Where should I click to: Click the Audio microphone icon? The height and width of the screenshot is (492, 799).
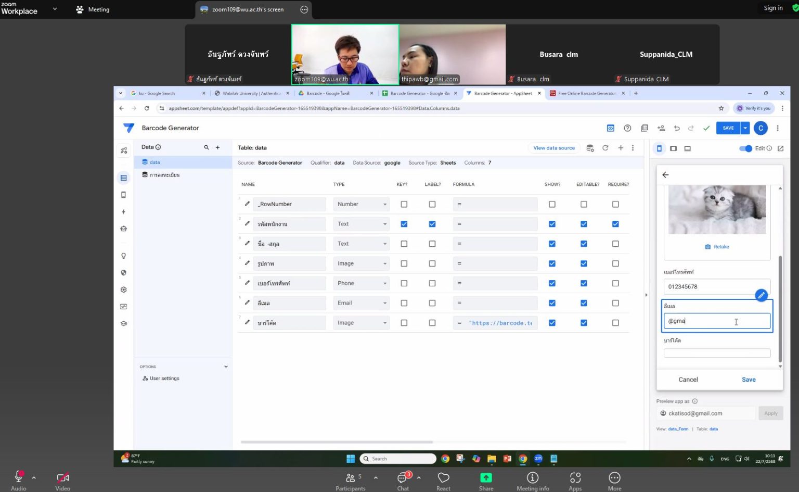coord(19,477)
